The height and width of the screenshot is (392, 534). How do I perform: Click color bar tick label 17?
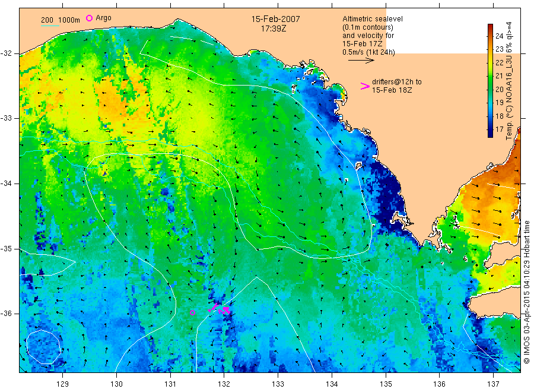coord(499,129)
